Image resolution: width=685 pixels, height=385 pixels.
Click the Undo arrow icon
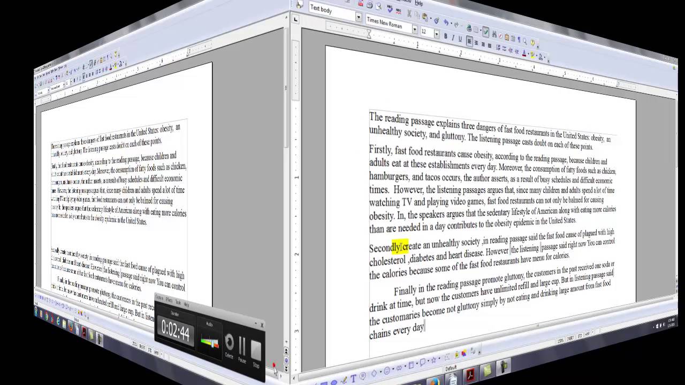(446, 22)
